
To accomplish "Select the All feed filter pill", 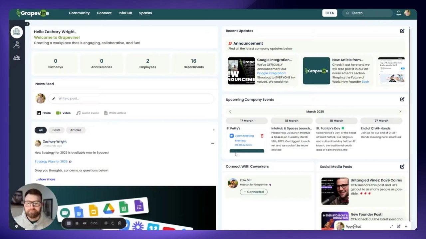I will [x=41, y=130].
